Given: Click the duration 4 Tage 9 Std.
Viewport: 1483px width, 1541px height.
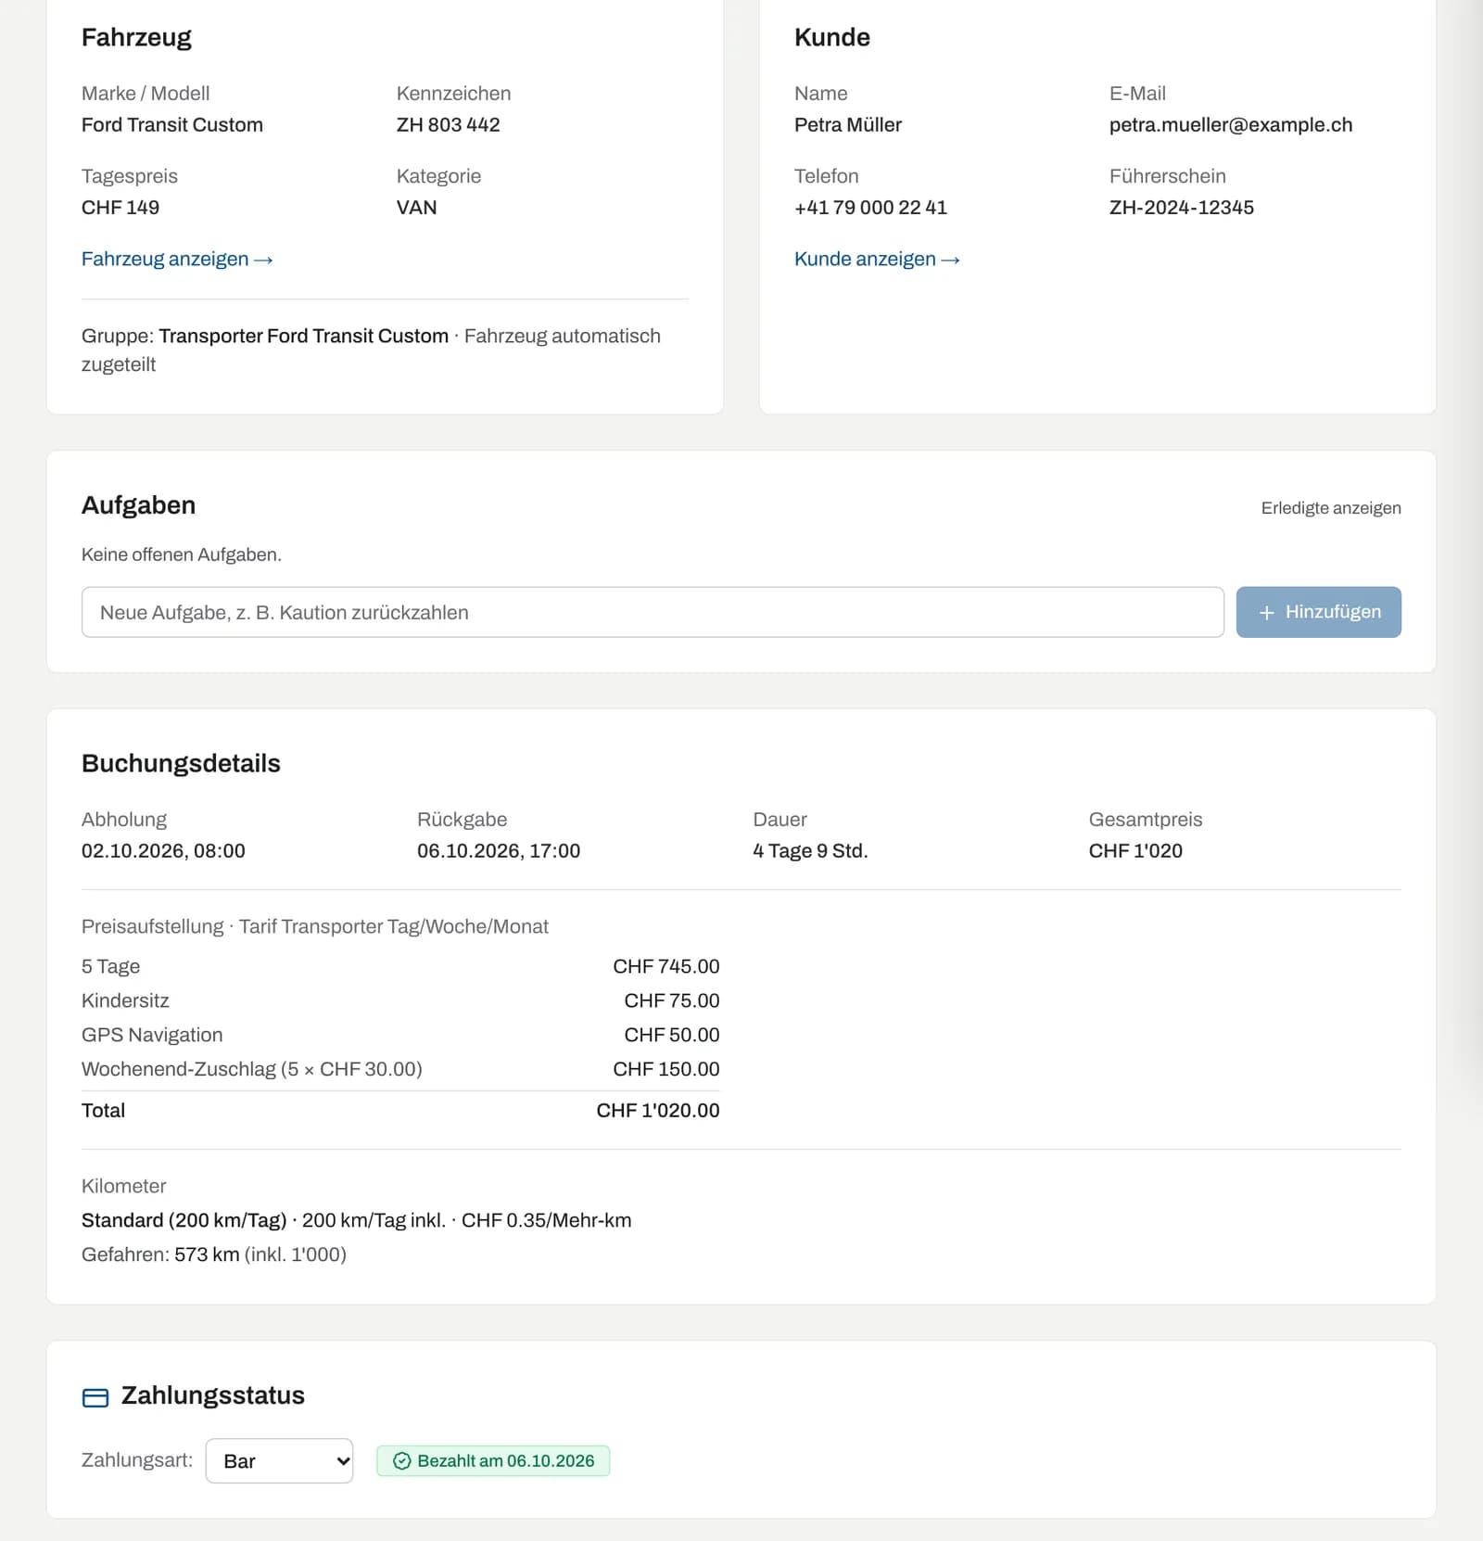Looking at the screenshot, I should (811, 851).
